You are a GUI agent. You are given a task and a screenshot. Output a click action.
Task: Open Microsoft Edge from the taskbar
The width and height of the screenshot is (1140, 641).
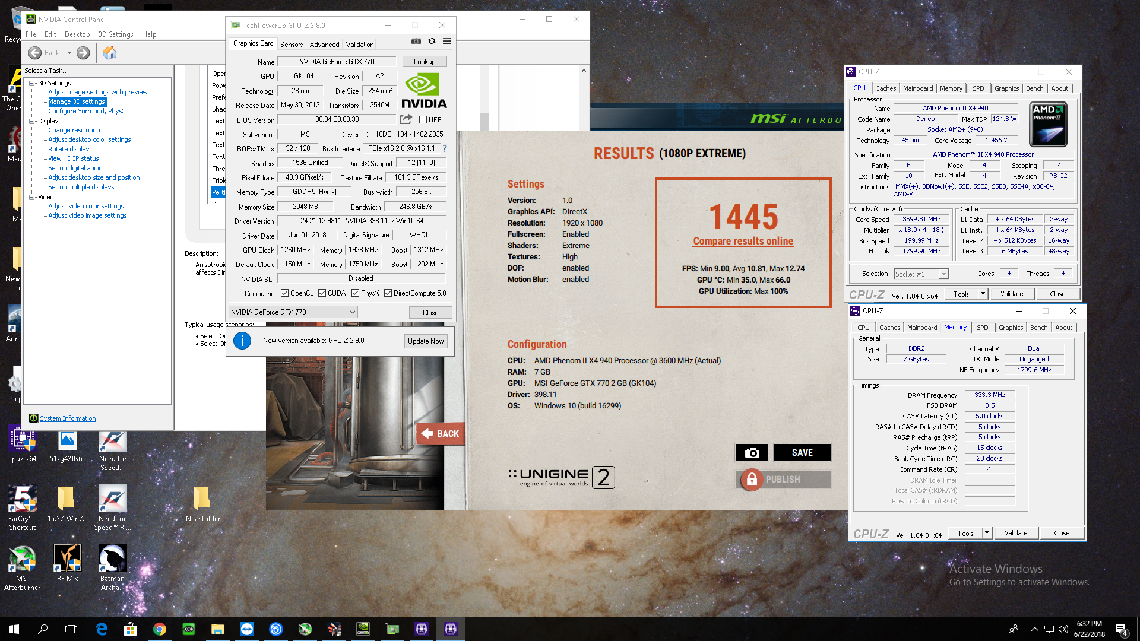[102, 629]
